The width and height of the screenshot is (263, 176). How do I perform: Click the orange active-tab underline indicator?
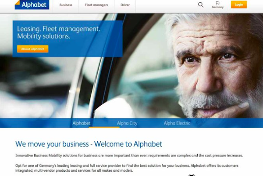pos(104,127)
